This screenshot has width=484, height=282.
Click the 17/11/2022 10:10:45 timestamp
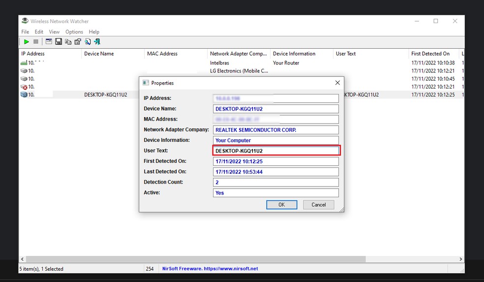click(433, 79)
